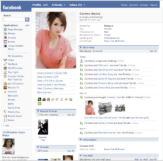Click Send Carmen a Message link
Image resolution: width=163 pixels, height=161 pixels.
click(x=51, y=88)
